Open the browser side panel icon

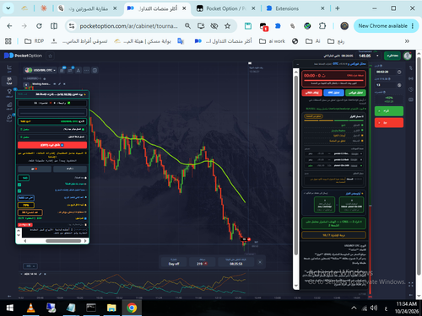click(54, 26)
